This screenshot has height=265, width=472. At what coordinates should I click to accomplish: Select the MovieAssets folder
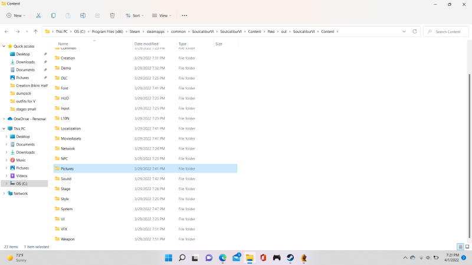coord(71,138)
